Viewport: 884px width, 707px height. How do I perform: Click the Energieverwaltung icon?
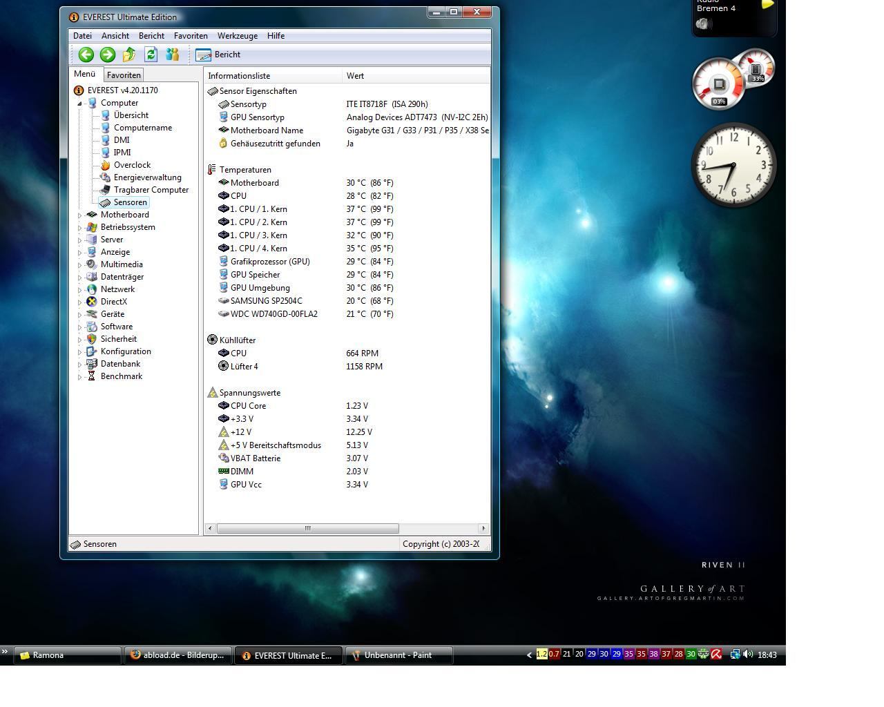(105, 177)
